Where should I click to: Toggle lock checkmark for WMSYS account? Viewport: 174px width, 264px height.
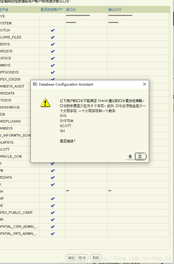(53, 65)
